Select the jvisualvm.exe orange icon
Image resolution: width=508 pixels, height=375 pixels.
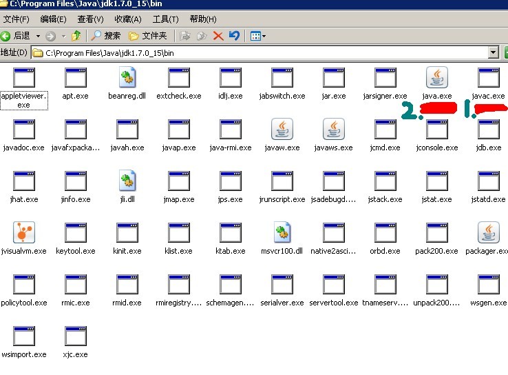[23, 232]
